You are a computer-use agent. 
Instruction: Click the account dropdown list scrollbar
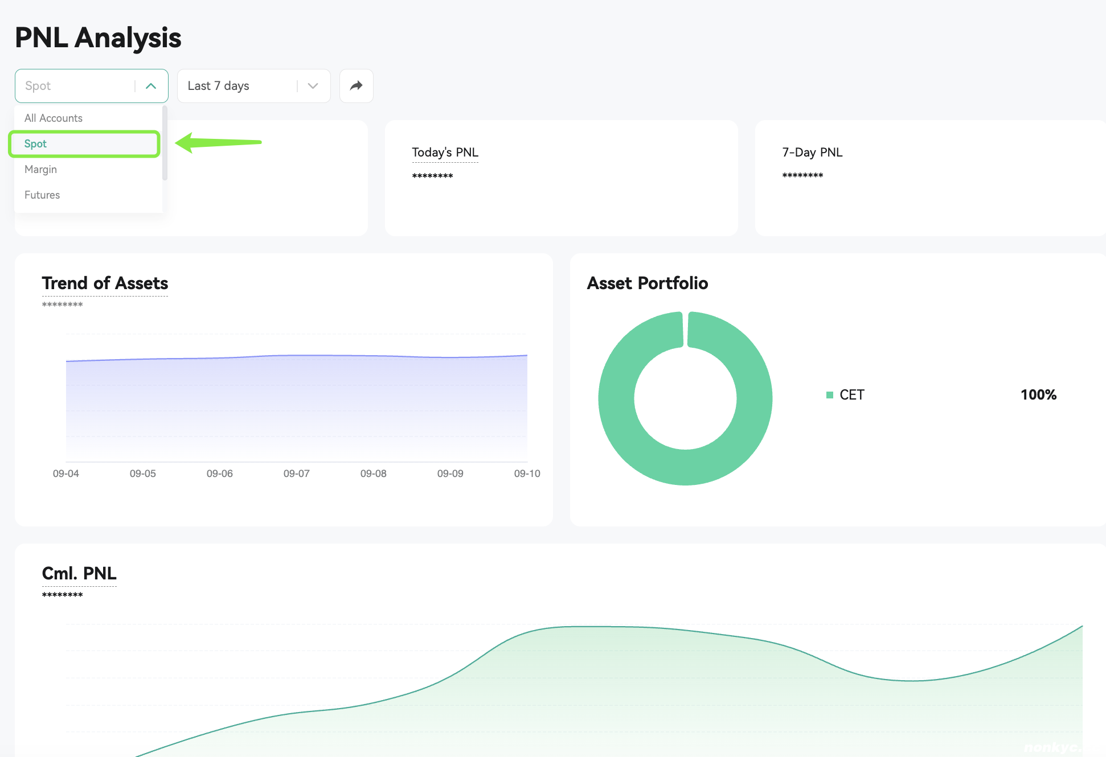pyautogui.click(x=165, y=143)
